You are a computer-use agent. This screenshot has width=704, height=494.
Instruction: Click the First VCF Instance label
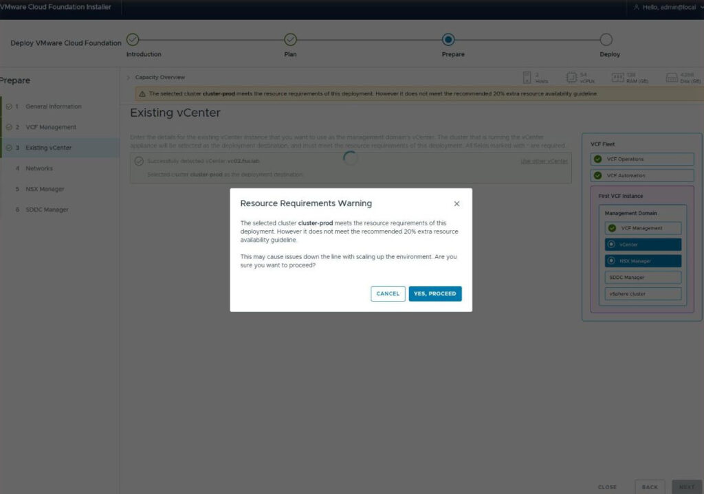[x=621, y=196]
